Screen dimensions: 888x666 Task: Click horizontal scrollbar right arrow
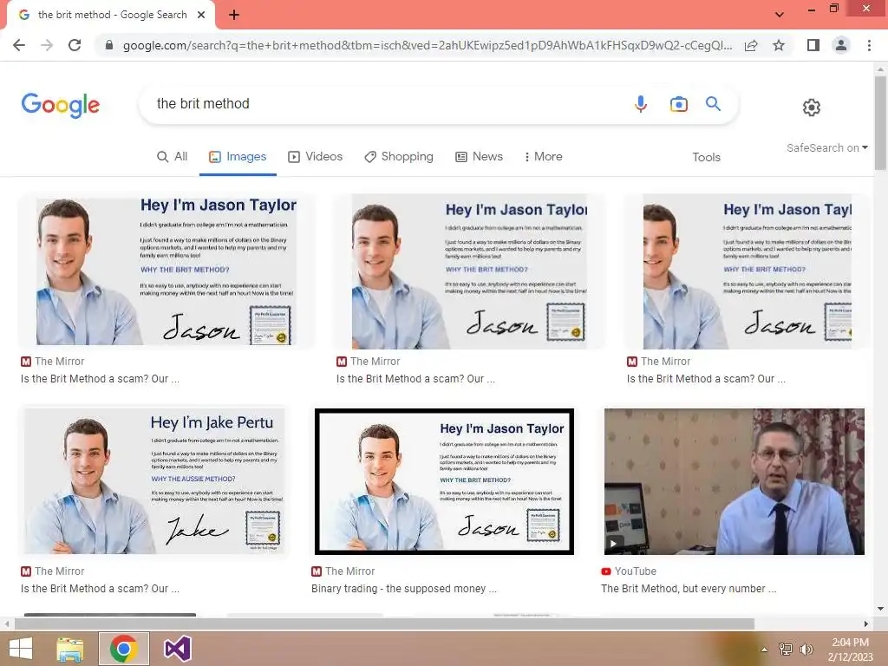point(866,624)
